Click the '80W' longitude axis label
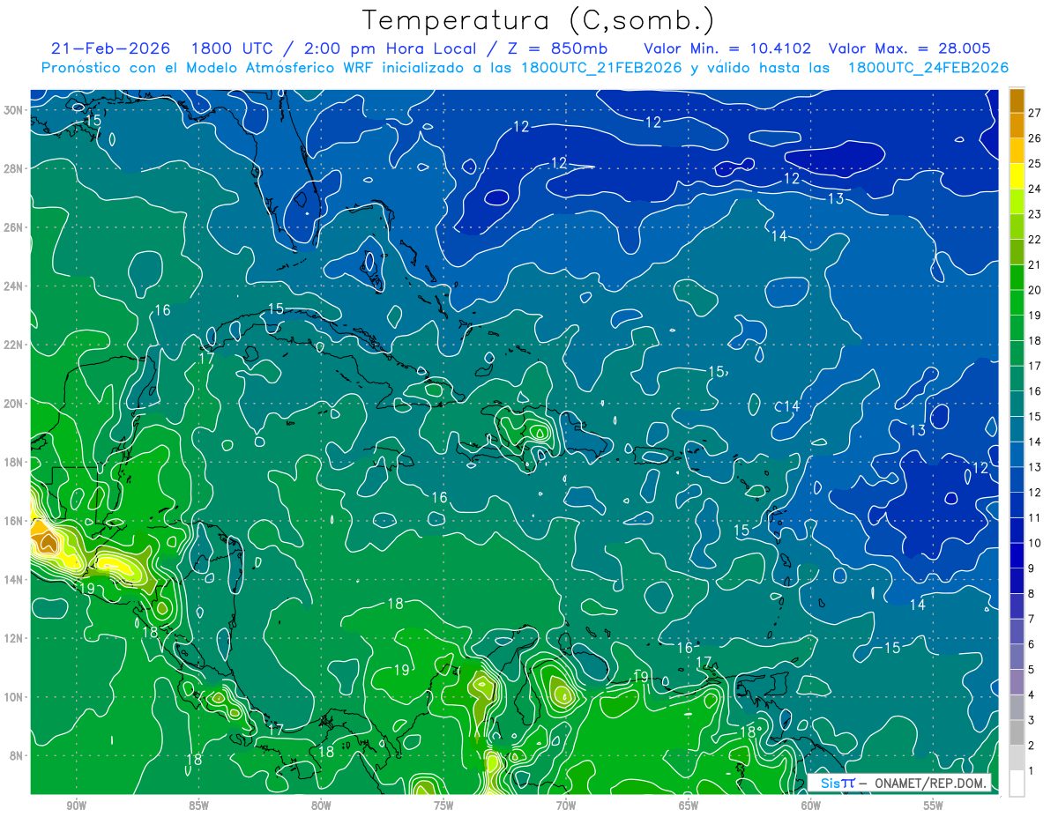1058x817 pixels. [x=321, y=806]
